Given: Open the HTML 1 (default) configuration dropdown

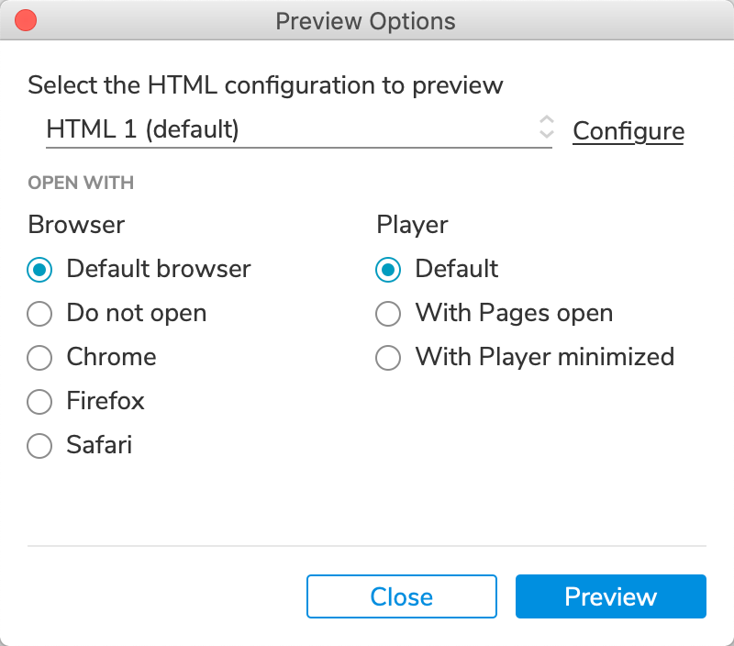Looking at the screenshot, I should coord(284,130).
